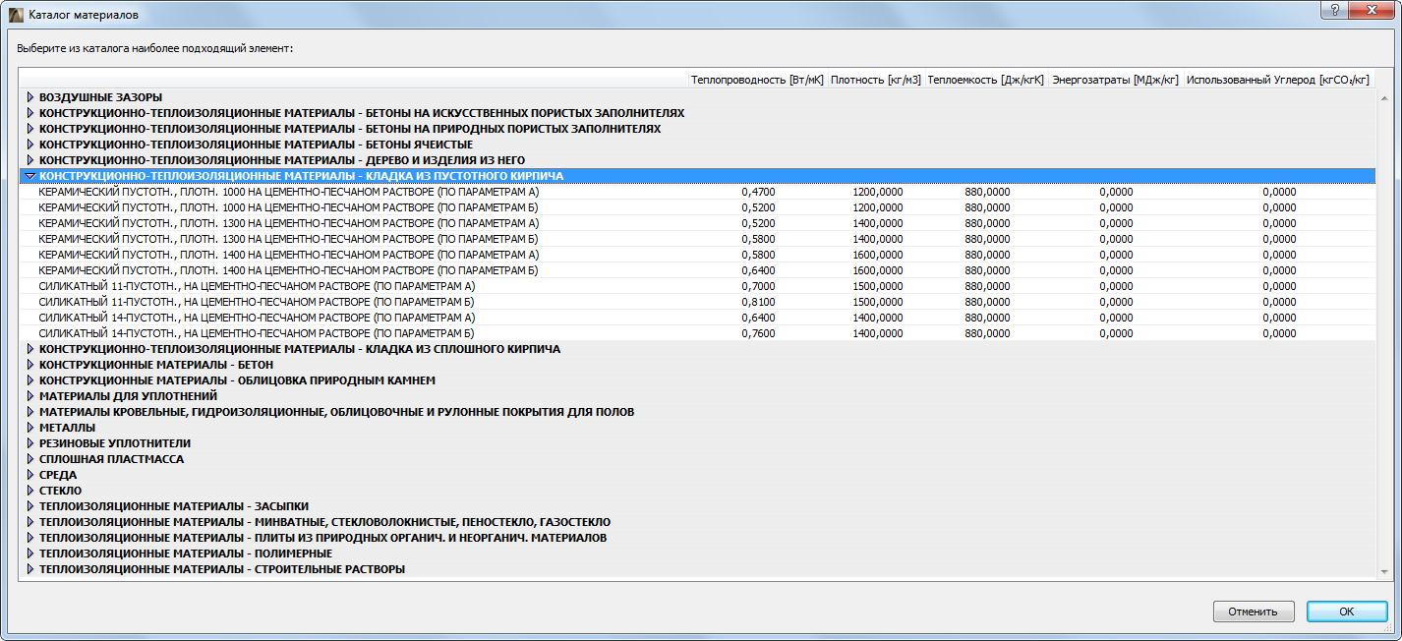Expand КОНСТРУКЦИОННЫЕ МАТЕРИАЛЫ - БЕТОН arrow
Image resolution: width=1402 pixels, height=641 pixels.
point(30,365)
